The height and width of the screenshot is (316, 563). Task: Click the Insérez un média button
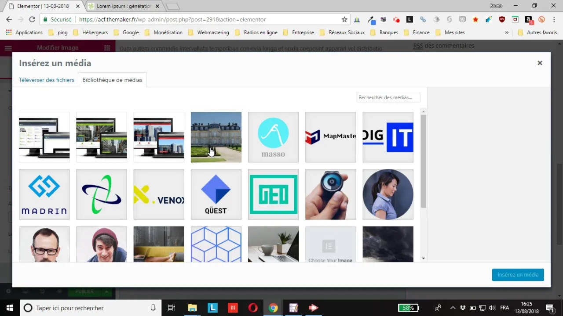518,275
